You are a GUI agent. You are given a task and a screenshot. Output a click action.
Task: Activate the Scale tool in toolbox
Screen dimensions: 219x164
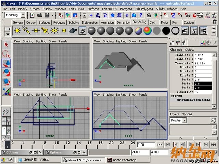6,82
